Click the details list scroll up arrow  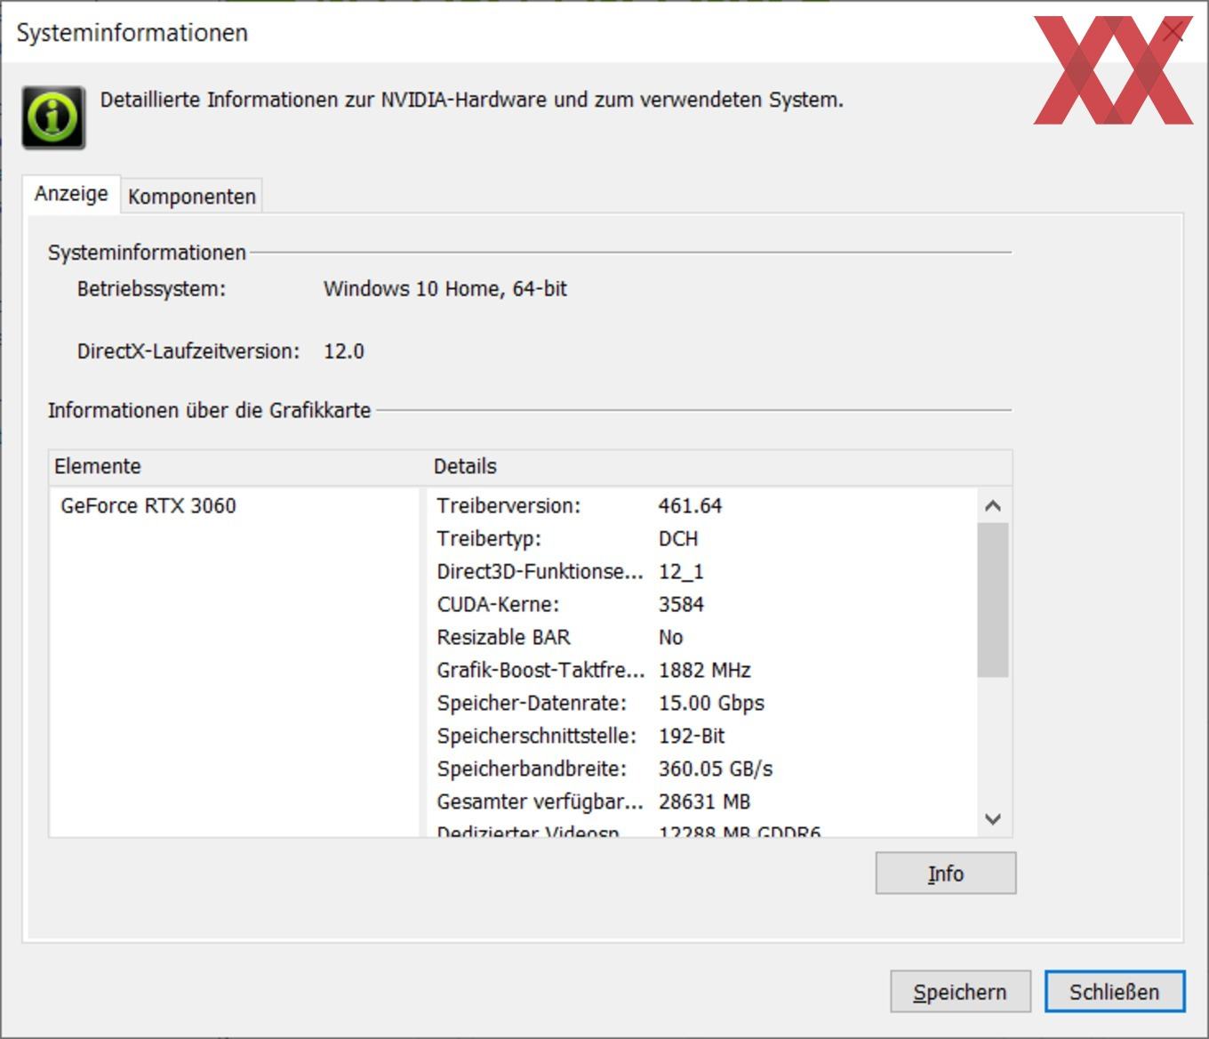[993, 506]
